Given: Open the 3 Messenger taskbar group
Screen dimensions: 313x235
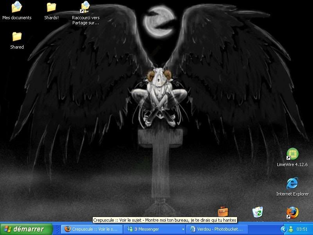Looking at the screenshot, I should click(x=154, y=229).
